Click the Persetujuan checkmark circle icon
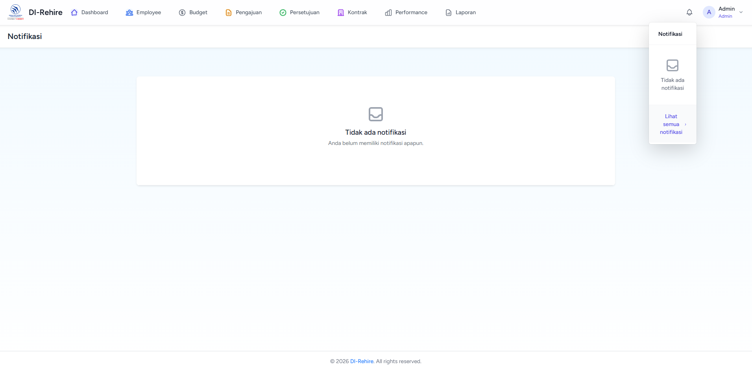 point(283,13)
